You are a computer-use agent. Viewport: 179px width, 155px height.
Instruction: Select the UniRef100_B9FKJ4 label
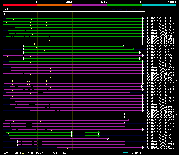pos(161,43)
